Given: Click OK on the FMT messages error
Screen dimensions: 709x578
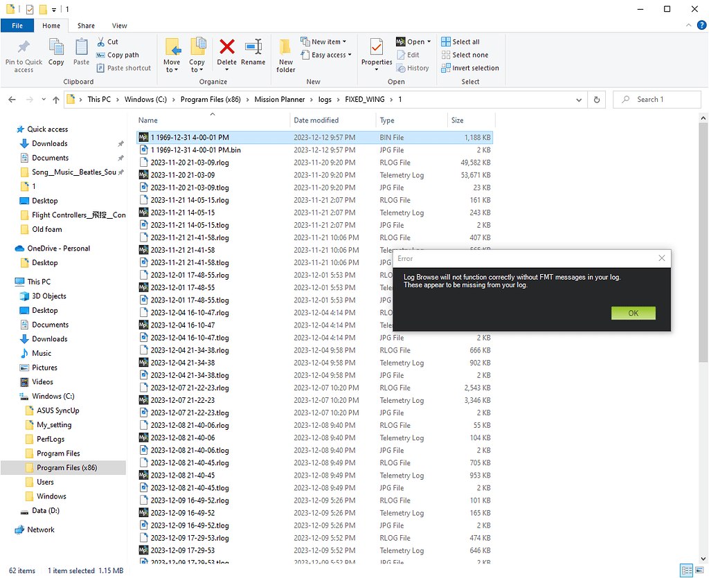Looking at the screenshot, I should tap(633, 313).
